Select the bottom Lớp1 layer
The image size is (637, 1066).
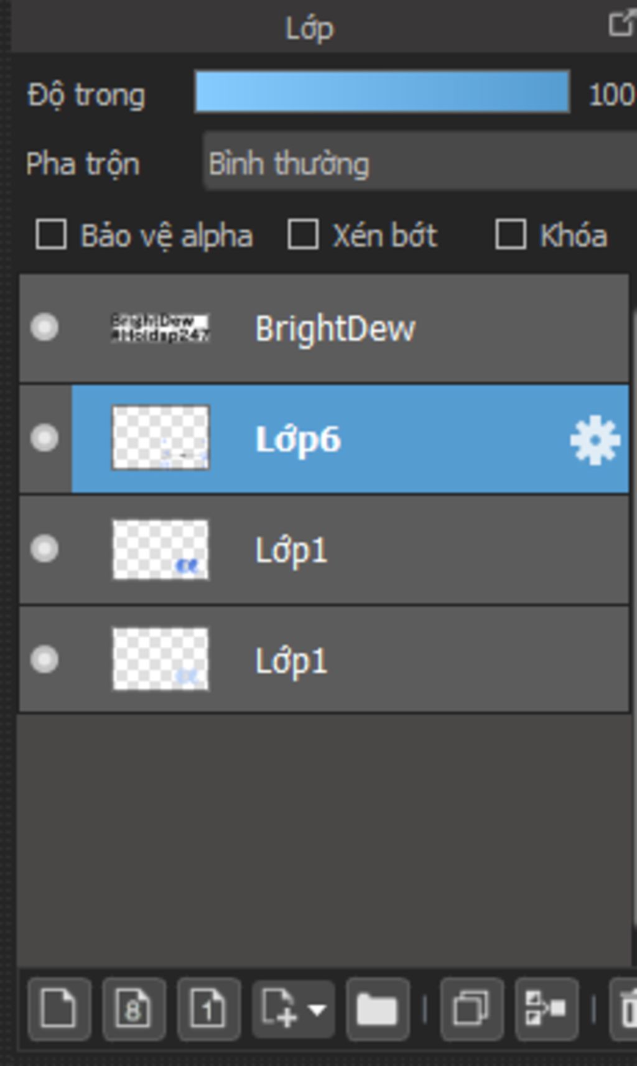[323, 660]
